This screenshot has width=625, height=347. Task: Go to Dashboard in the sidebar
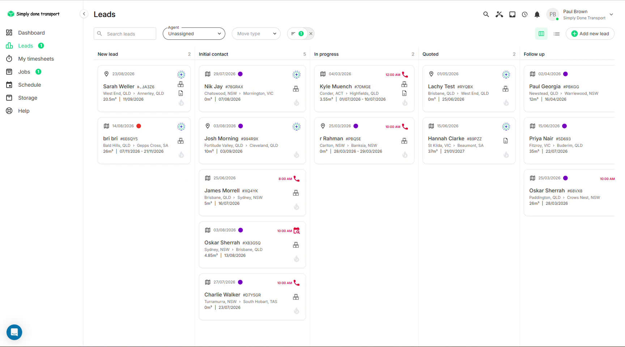(x=31, y=33)
